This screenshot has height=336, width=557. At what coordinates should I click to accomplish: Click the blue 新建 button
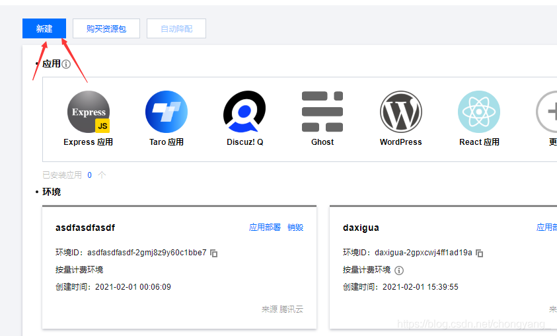[44, 28]
